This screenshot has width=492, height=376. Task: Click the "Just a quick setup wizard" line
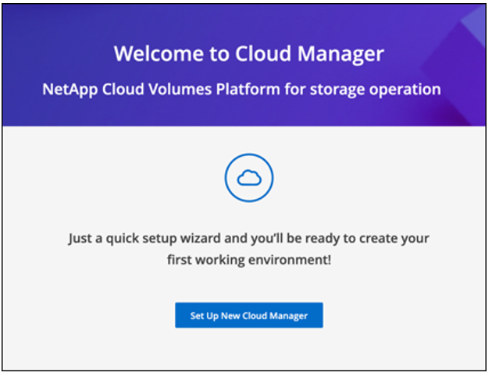click(248, 237)
